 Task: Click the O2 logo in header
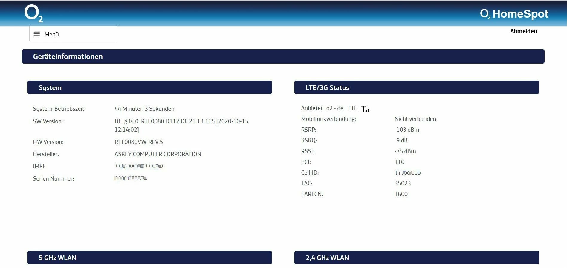33,13
